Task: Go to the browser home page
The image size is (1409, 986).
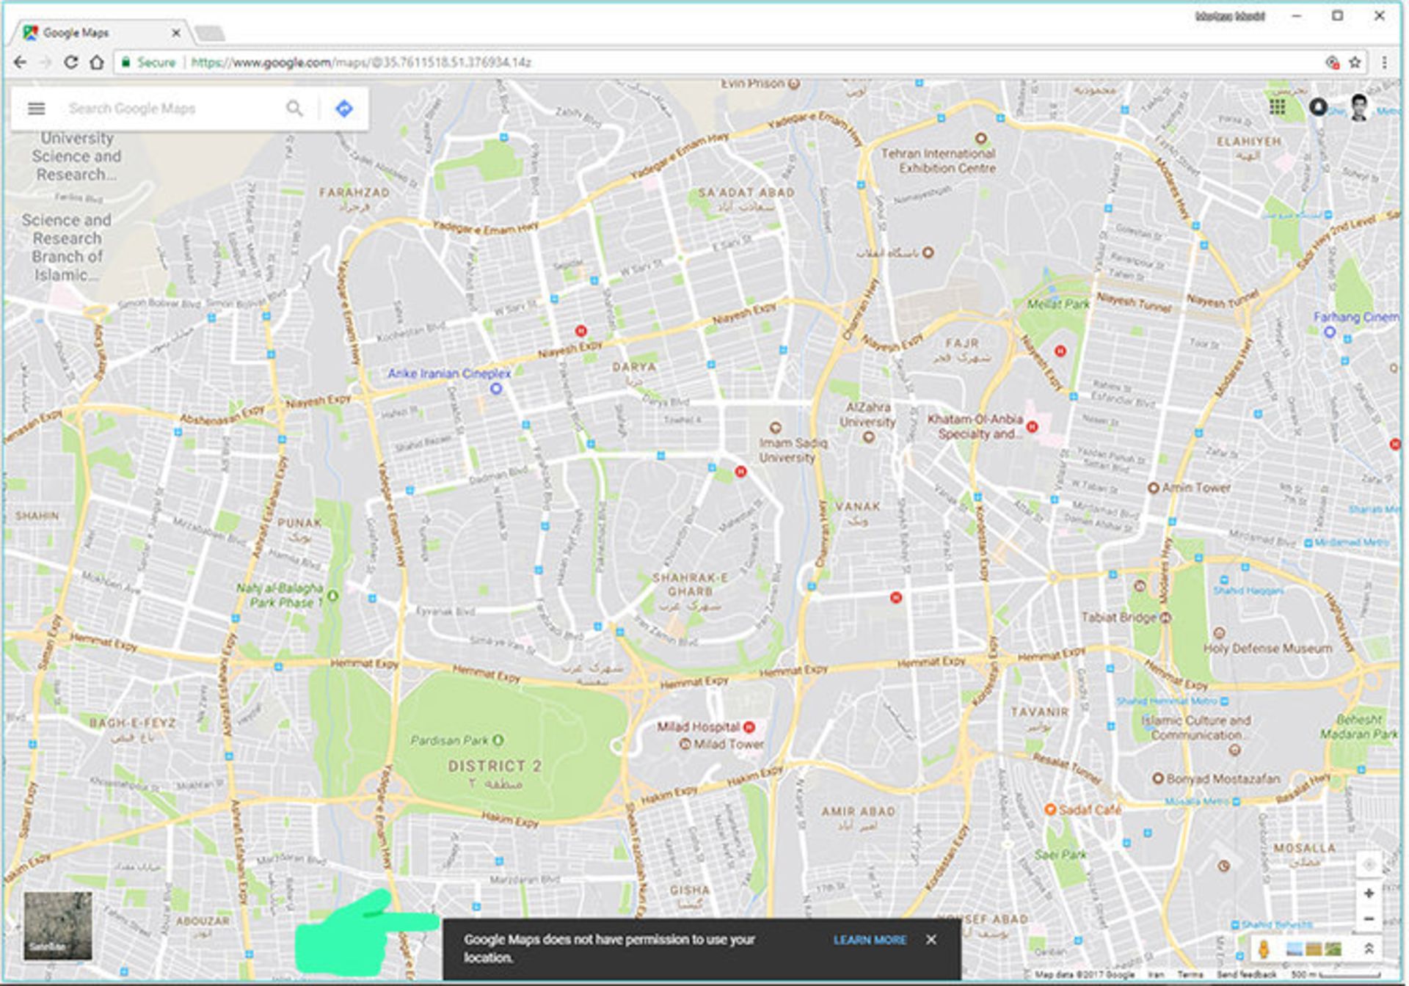Action: [x=97, y=62]
